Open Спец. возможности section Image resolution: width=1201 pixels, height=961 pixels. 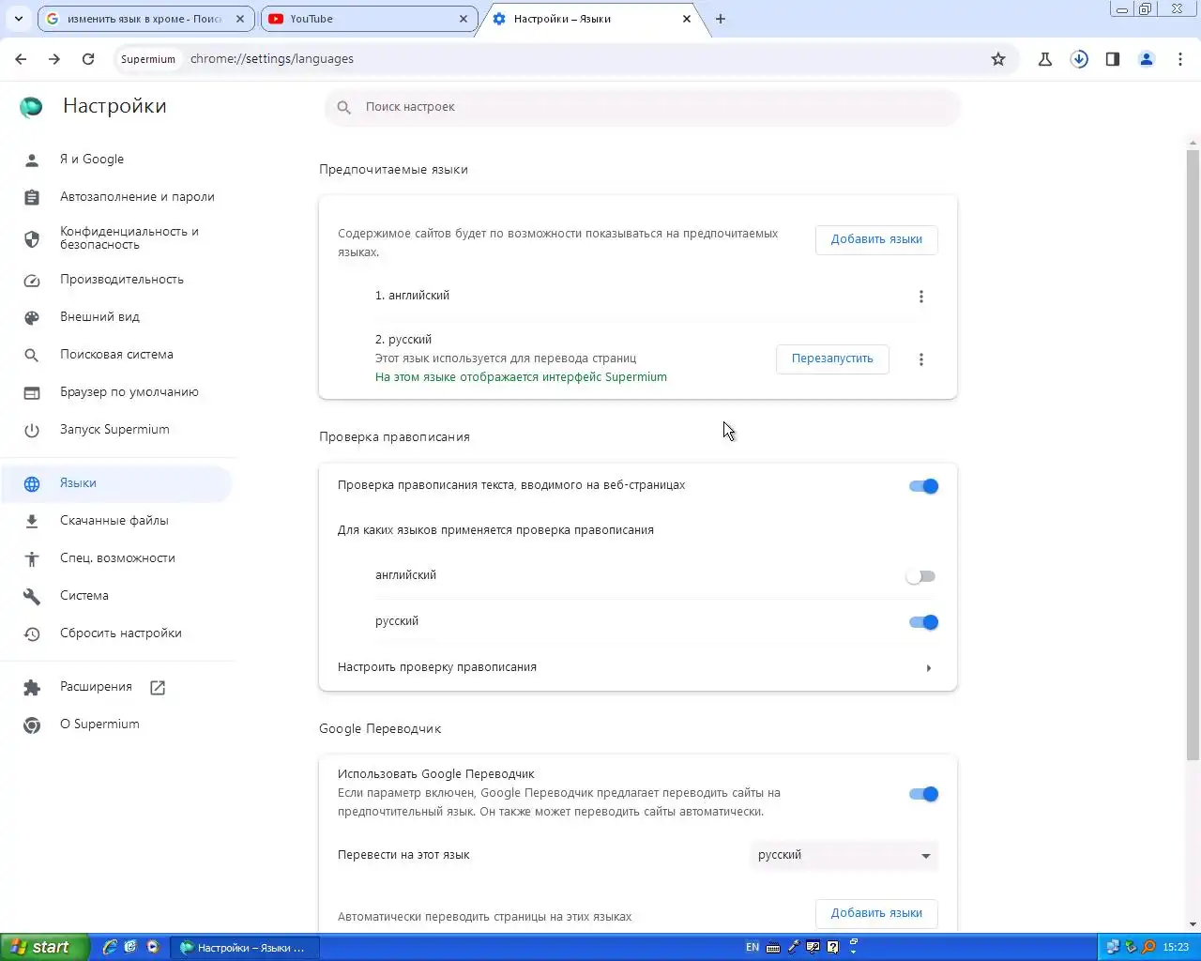coord(117,558)
